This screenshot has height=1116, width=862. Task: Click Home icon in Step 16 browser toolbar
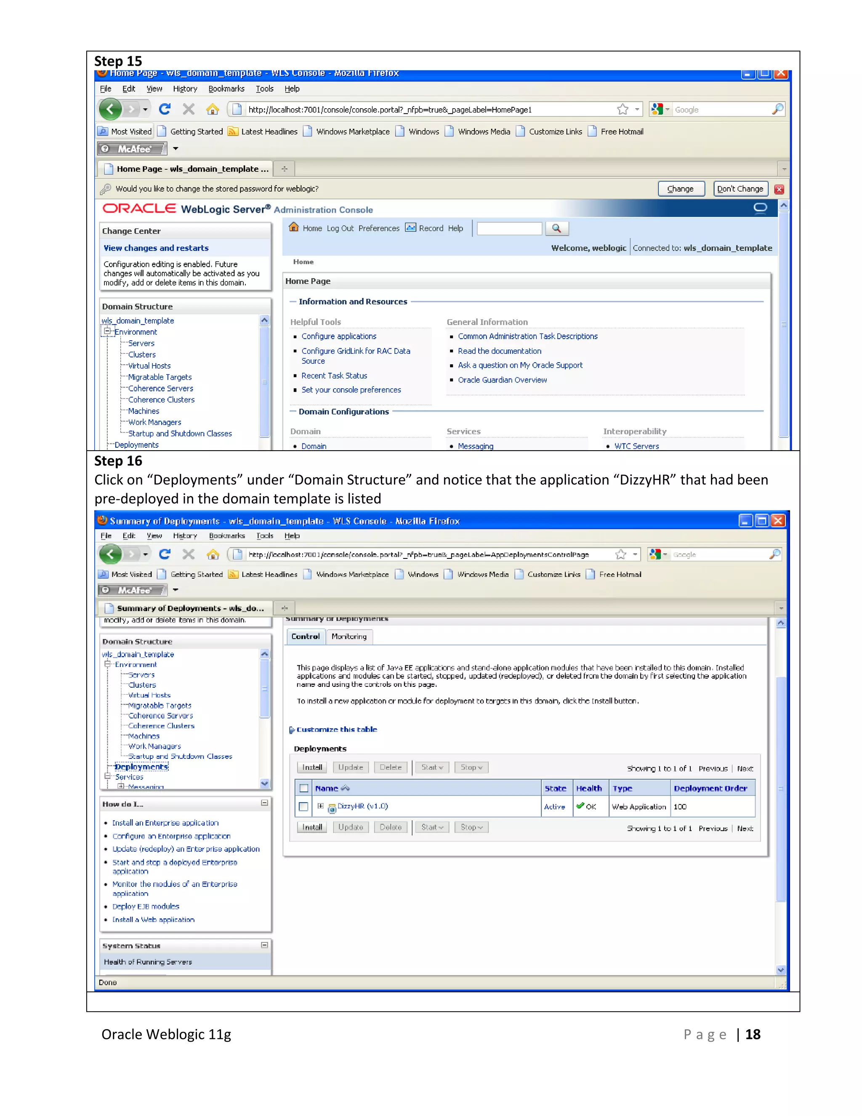[213, 554]
